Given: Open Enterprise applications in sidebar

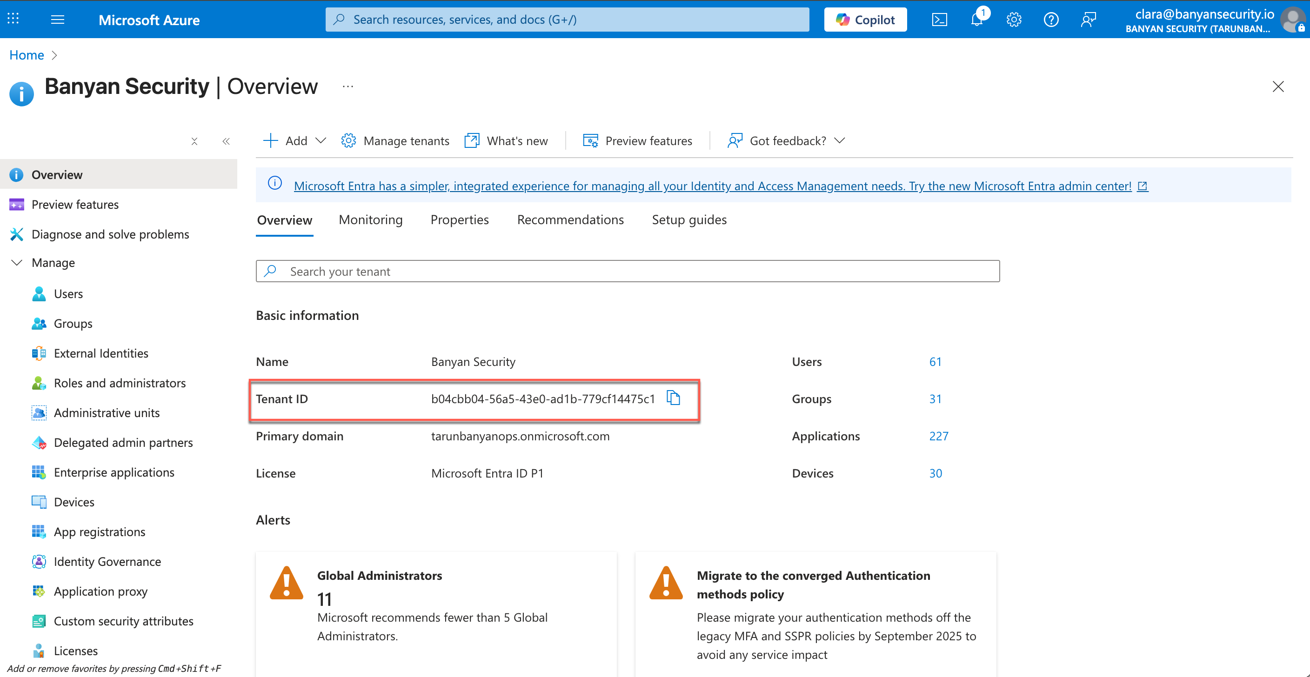Looking at the screenshot, I should 114,472.
